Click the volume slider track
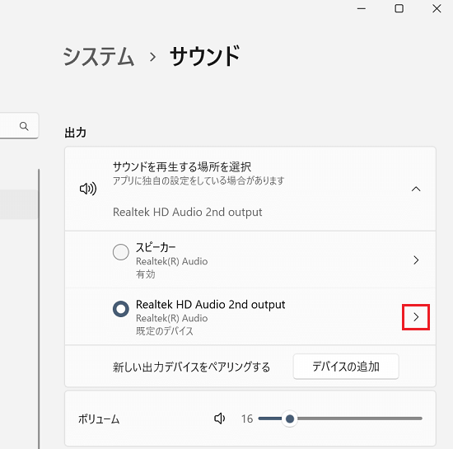 click(340, 419)
